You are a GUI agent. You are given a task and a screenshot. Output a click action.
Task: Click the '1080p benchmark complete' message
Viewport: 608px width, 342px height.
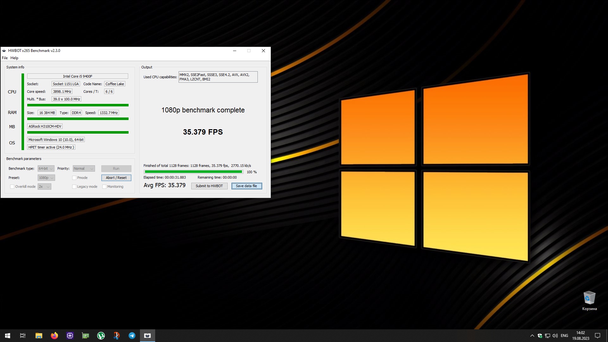(x=203, y=110)
